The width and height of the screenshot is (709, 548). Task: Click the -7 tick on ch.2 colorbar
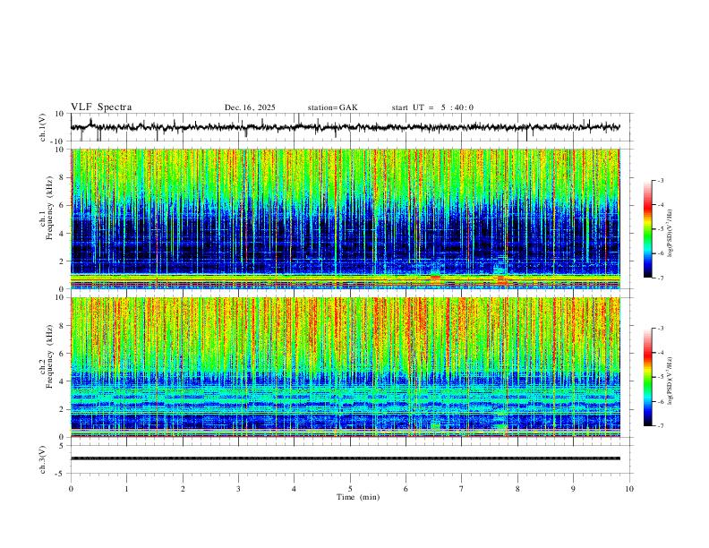(x=661, y=426)
